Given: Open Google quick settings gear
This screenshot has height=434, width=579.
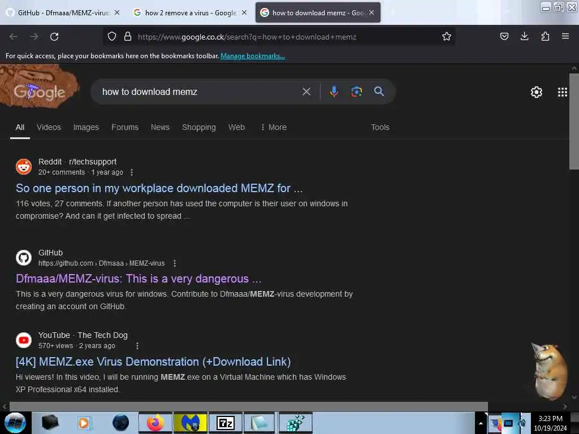Looking at the screenshot, I should 536,92.
